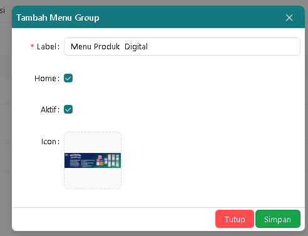Click the teal header bar's empty area
The image size is (308, 236).
pyautogui.click(x=188, y=17)
